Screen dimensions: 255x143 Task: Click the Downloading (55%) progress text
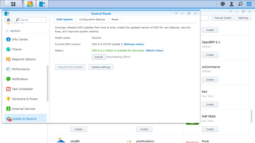coord(119,57)
